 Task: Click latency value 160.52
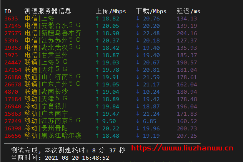tap(187, 121)
